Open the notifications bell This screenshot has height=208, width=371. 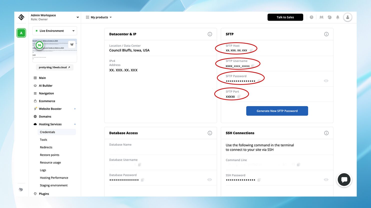tap(337, 17)
